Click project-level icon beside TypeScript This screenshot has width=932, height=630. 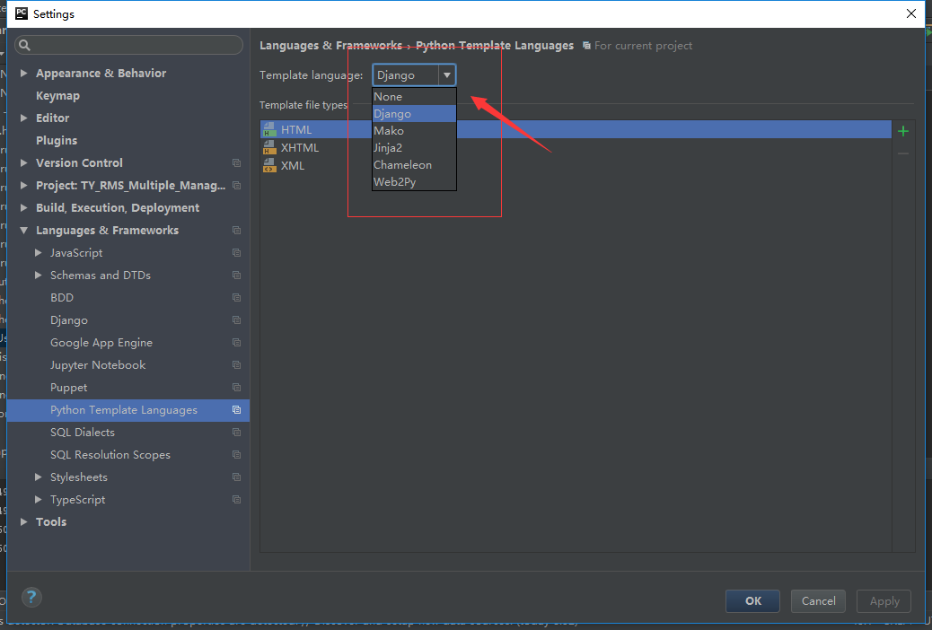236,500
